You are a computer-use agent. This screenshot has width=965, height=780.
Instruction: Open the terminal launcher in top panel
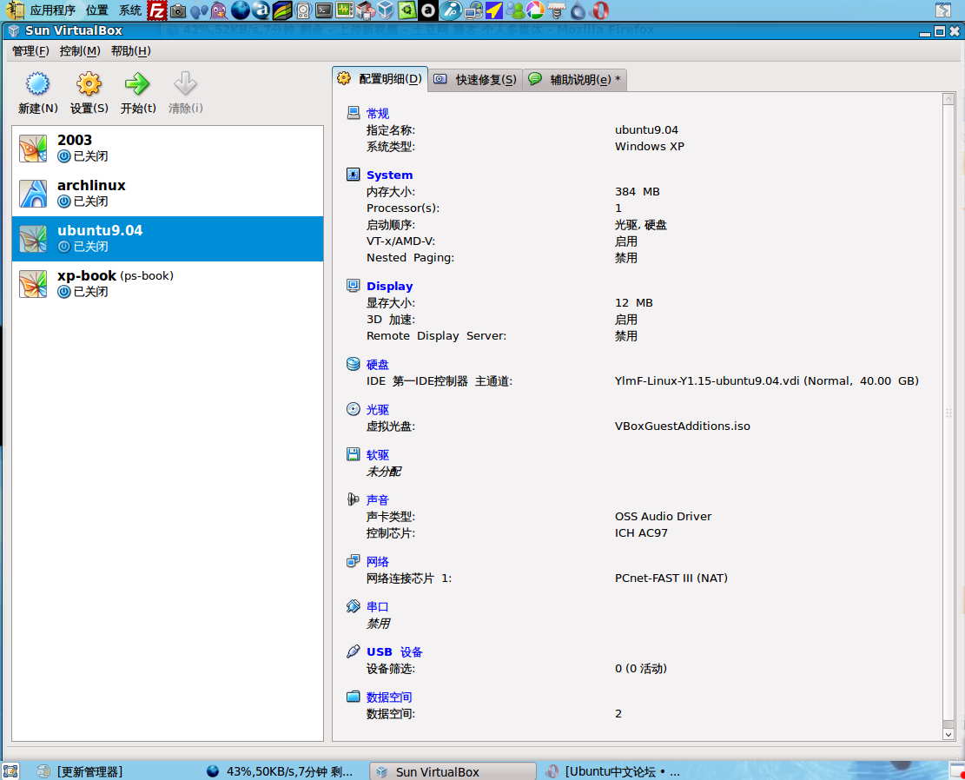coord(324,10)
